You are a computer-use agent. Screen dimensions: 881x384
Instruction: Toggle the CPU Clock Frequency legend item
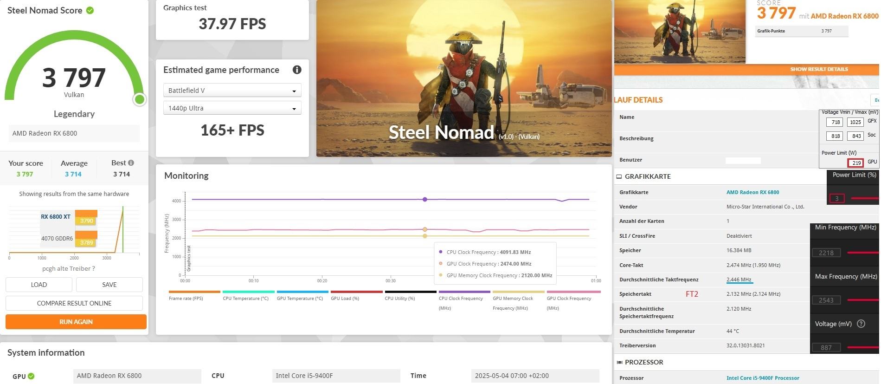(464, 300)
